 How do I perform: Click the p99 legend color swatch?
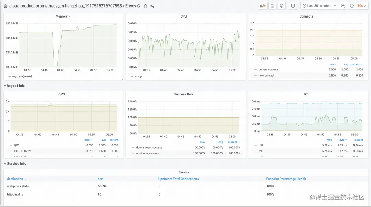tap(255, 145)
